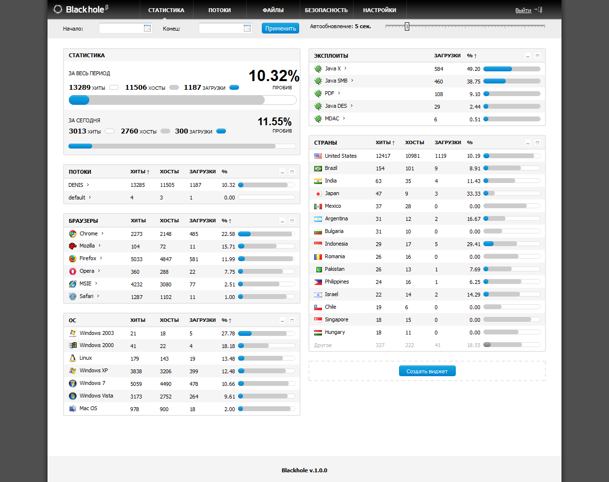Minimize the Браузеры panel
This screenshot has width=609, height=482.
tap(283, 221)
